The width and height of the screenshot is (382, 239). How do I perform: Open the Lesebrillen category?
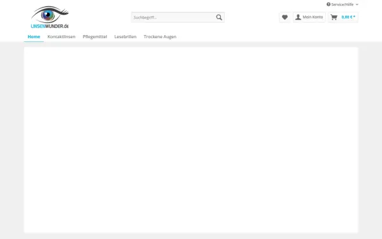[x=125, y=36]
